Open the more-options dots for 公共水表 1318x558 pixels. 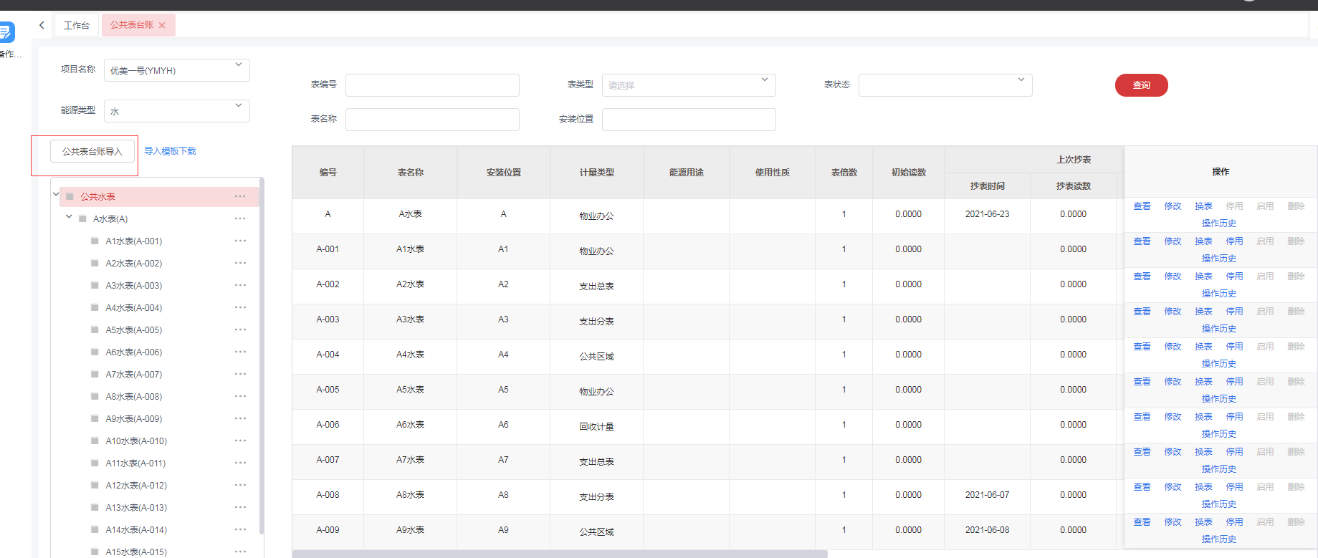pos(240,196)
